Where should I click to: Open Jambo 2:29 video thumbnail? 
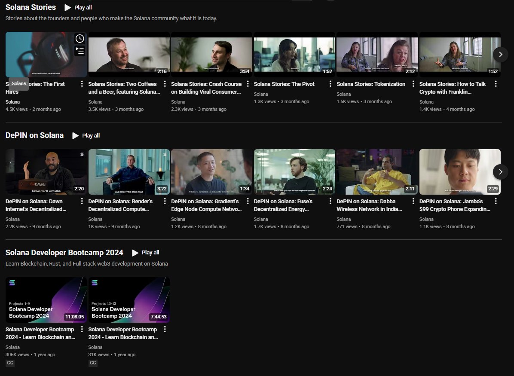point(460,172)
